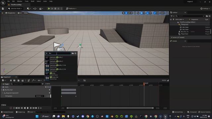The height and width of the screenshot is (119, 212).
Task: Clear the asset picker search with X
Action: coord(47,54)
